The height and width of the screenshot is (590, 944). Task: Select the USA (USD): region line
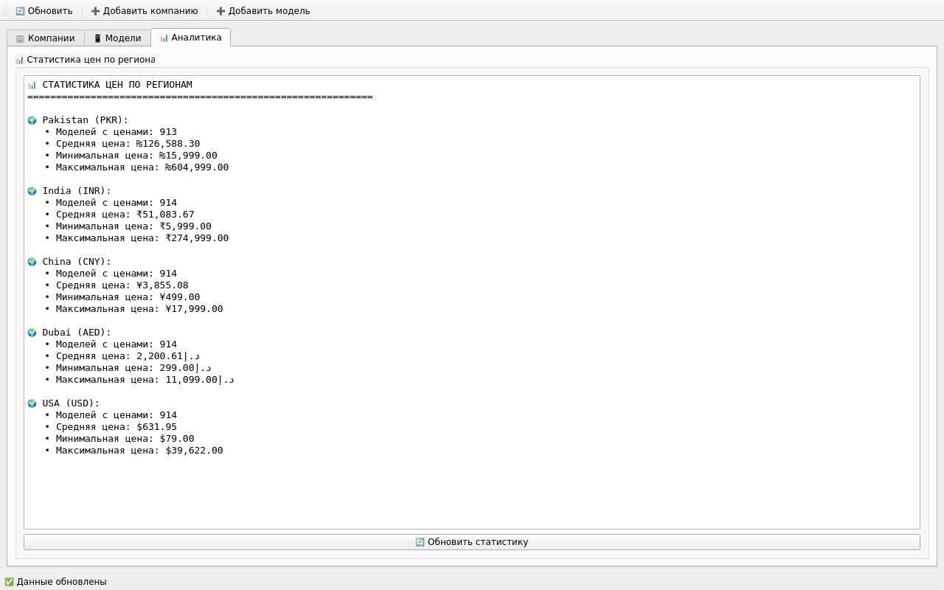71,403
